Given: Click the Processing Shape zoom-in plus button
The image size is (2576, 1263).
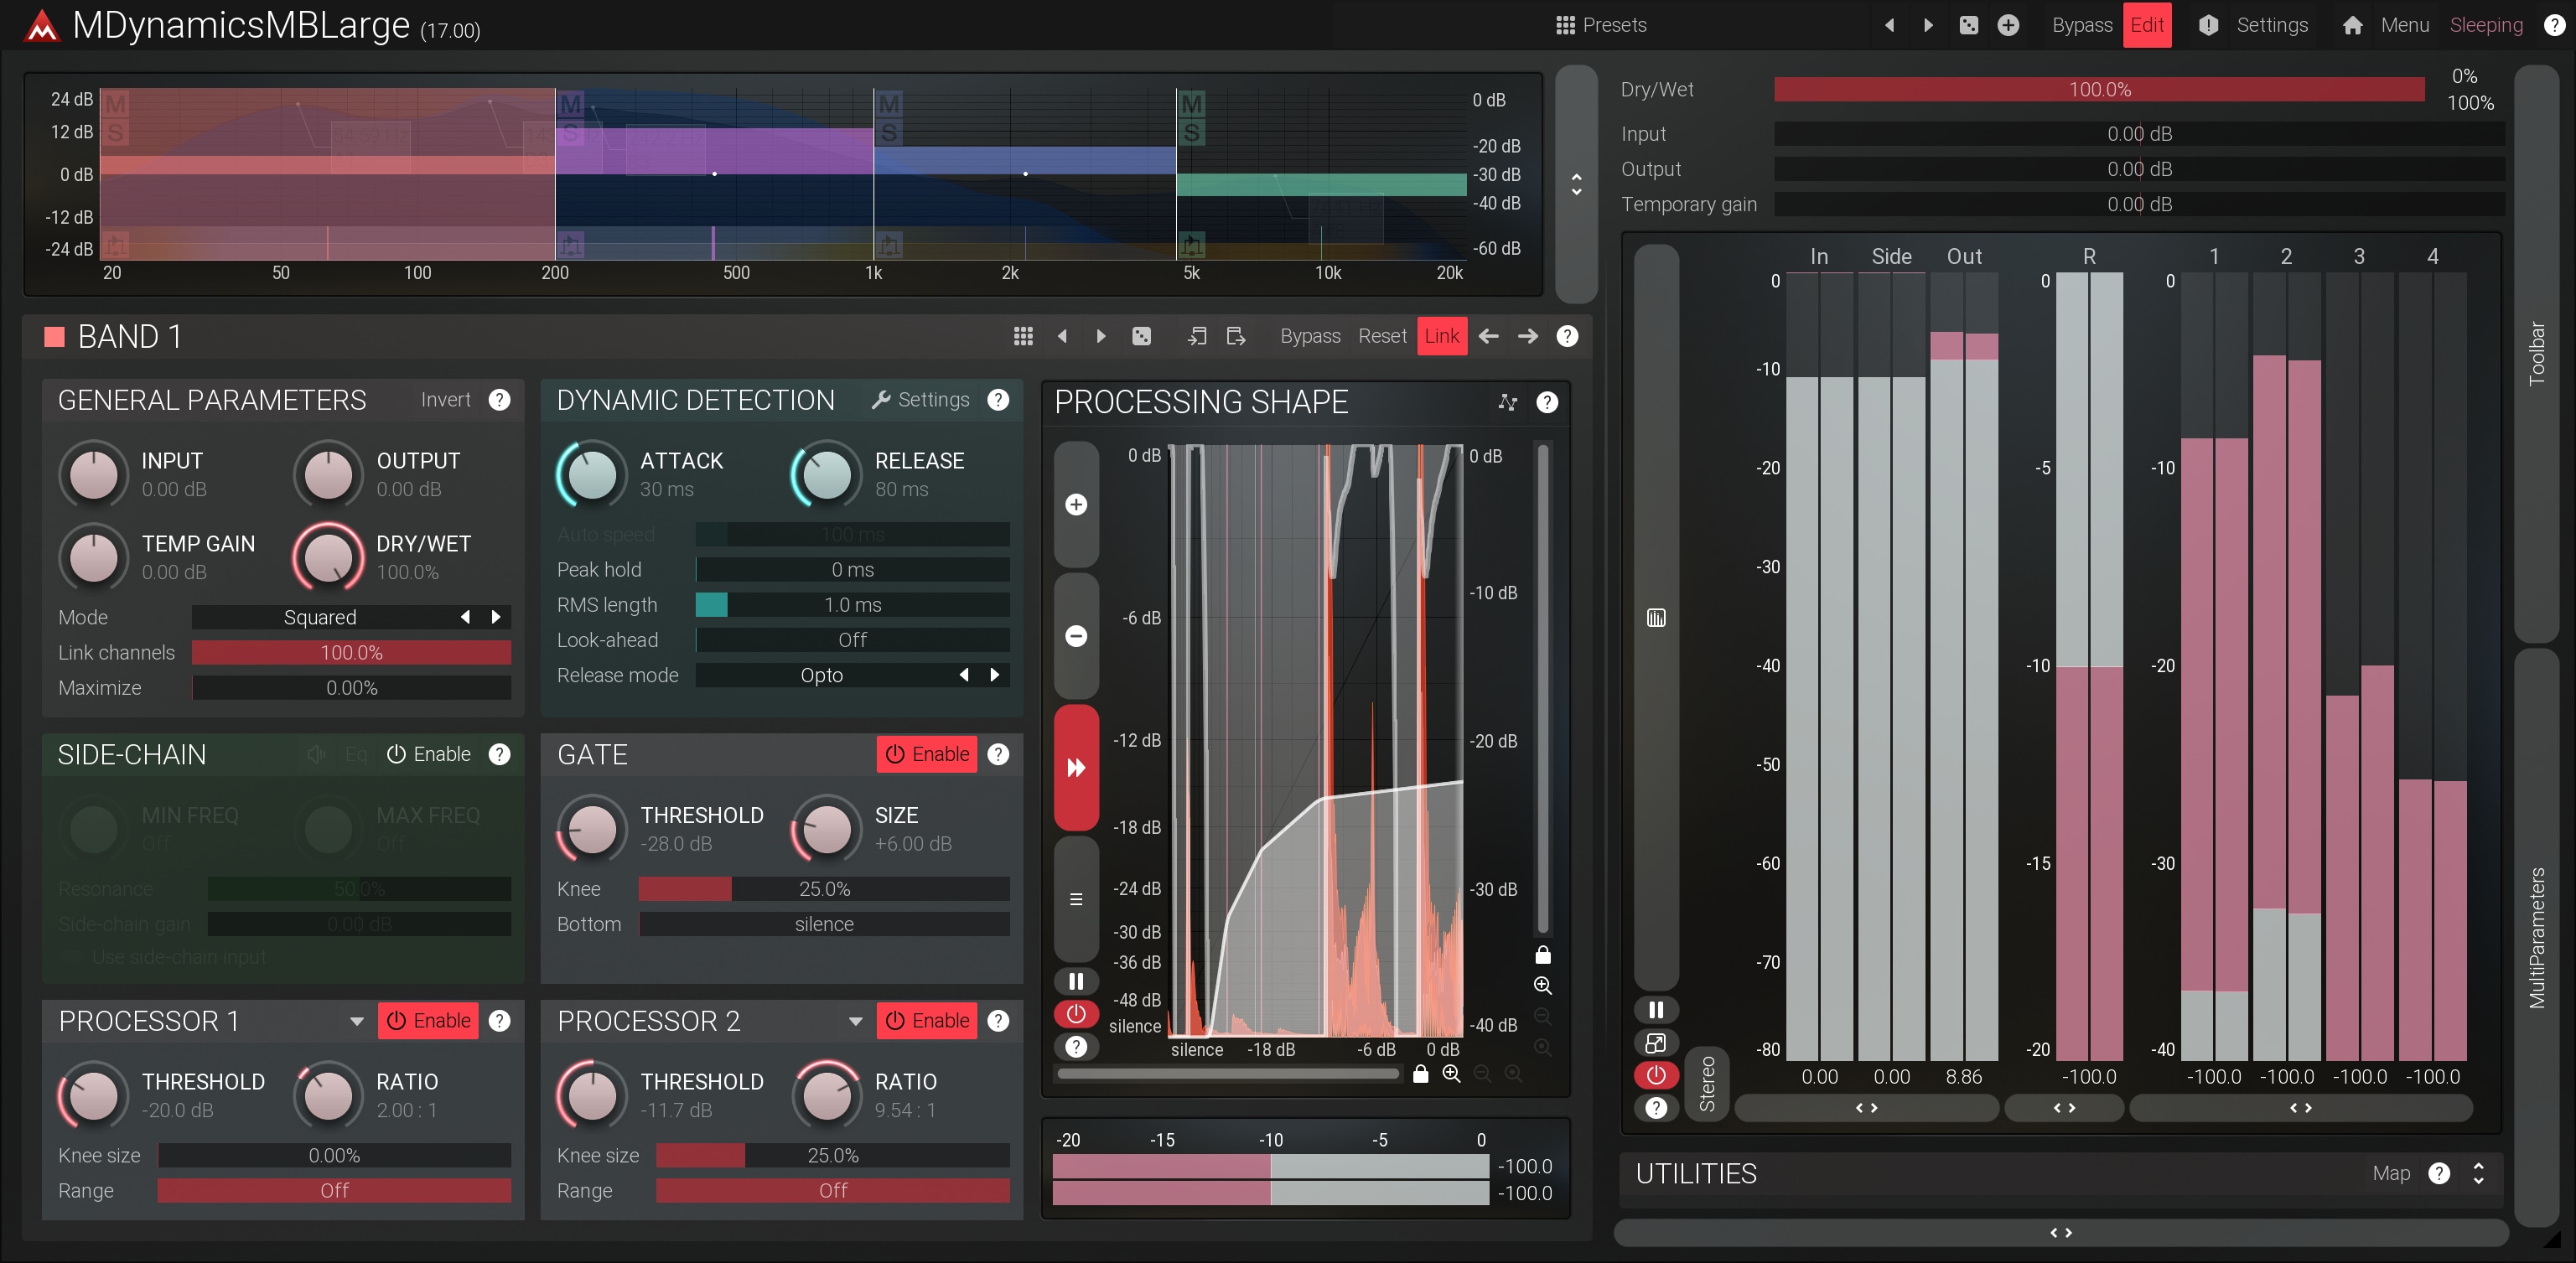Looking at the screenshot, I should [x=1076, y=505].
